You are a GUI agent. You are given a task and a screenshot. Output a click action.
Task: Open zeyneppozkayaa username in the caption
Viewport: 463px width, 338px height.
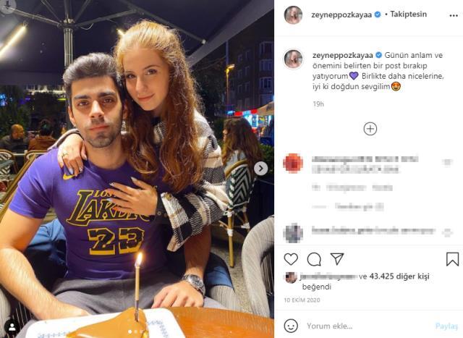[x=341, y=54]
